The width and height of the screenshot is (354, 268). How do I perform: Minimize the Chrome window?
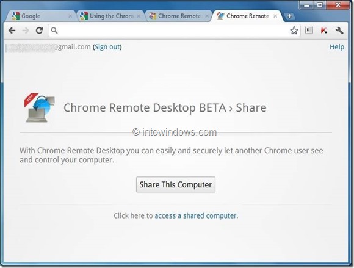click(x=306, y=5)
